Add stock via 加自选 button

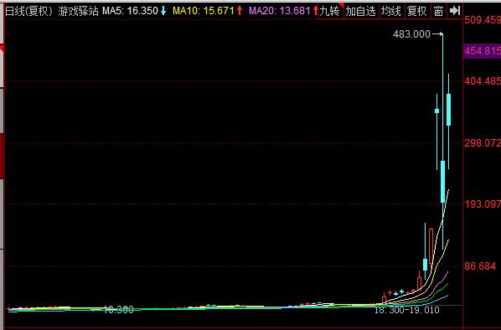361,11
